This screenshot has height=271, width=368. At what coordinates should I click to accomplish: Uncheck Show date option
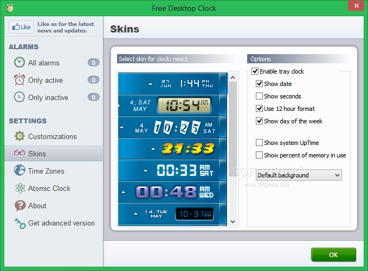[x=260, y=84]
